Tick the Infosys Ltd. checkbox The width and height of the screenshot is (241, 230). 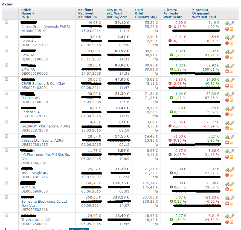pyautogui.click(x=6, y=136)
